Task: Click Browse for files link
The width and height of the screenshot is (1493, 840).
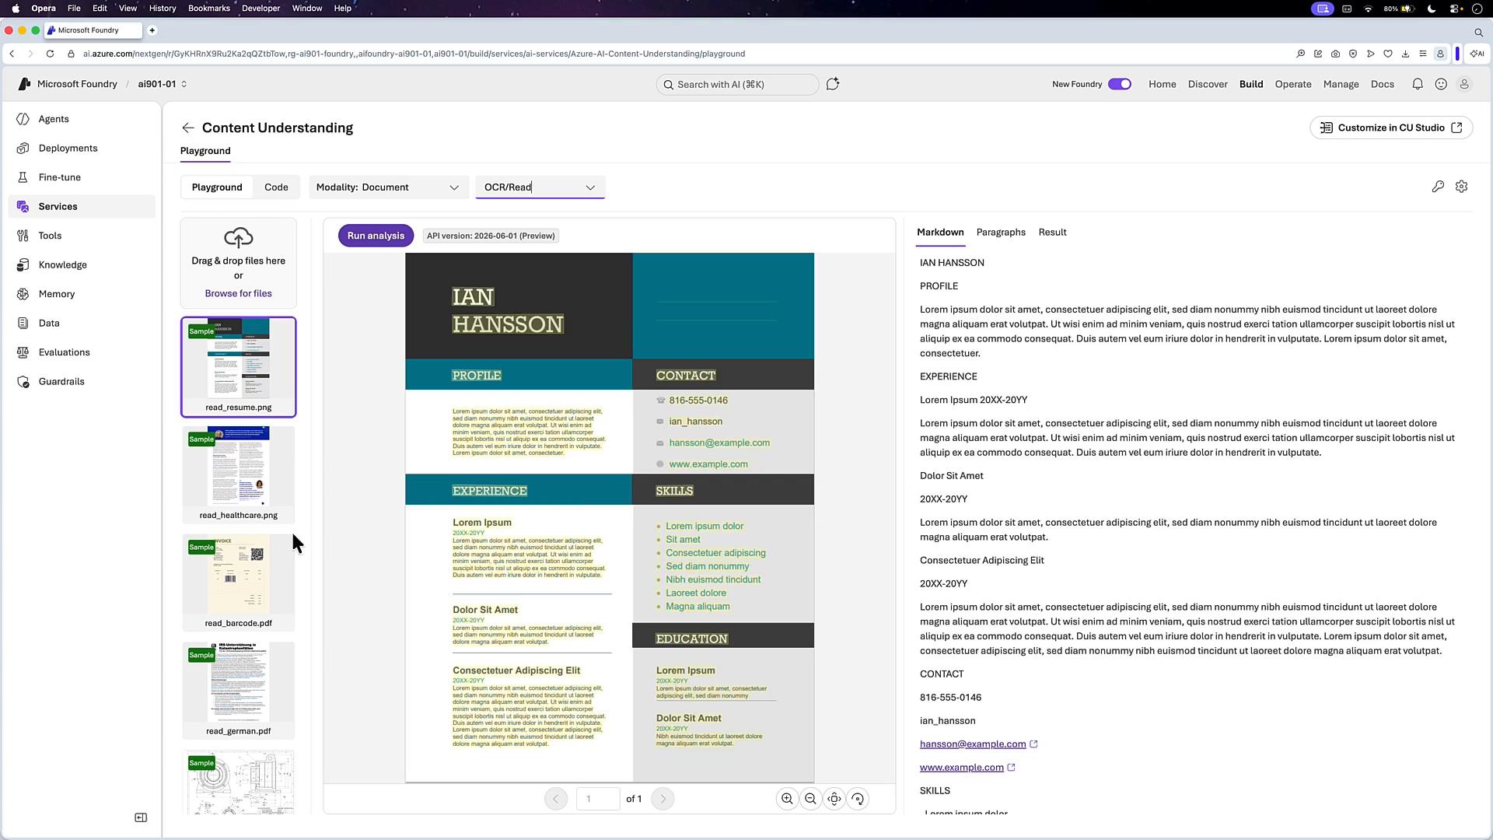Action: coord(239,293)
